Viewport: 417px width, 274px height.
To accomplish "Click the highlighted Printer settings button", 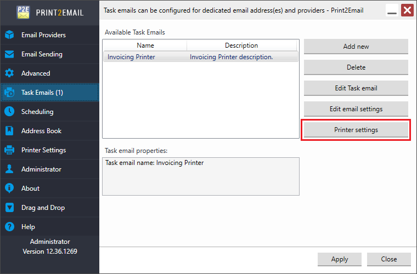I will [356, 130].
